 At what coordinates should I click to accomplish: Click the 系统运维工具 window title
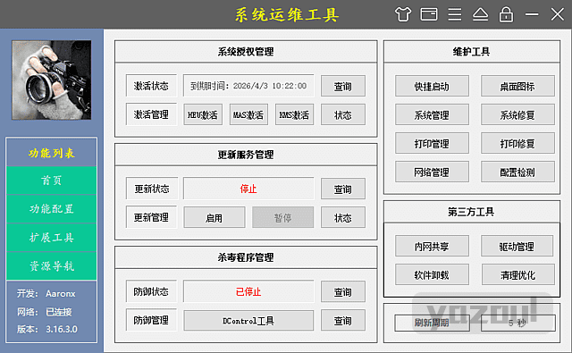[x=287, y=15]
